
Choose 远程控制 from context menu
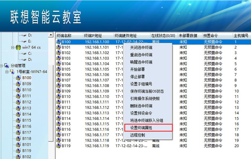point(148,135)
